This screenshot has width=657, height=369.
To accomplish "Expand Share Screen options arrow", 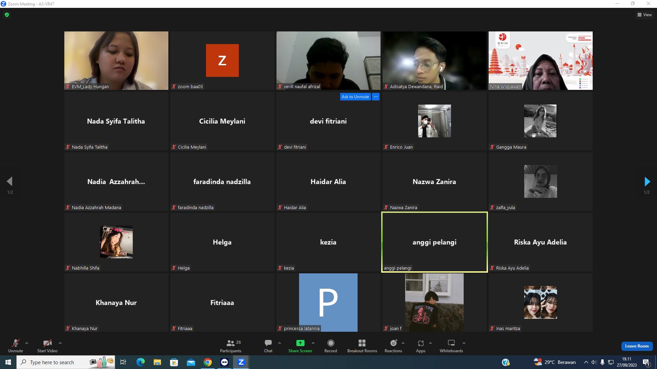I will (313, 343).
